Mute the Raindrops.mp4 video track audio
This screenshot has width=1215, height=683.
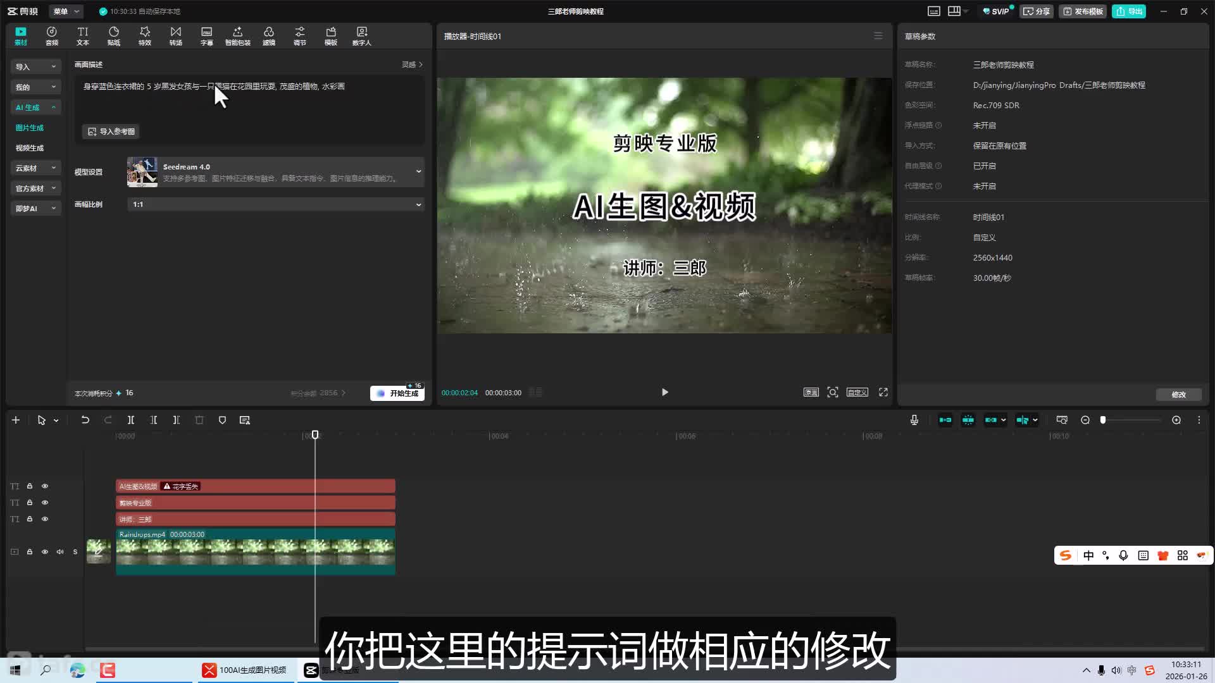click(60, 552)
